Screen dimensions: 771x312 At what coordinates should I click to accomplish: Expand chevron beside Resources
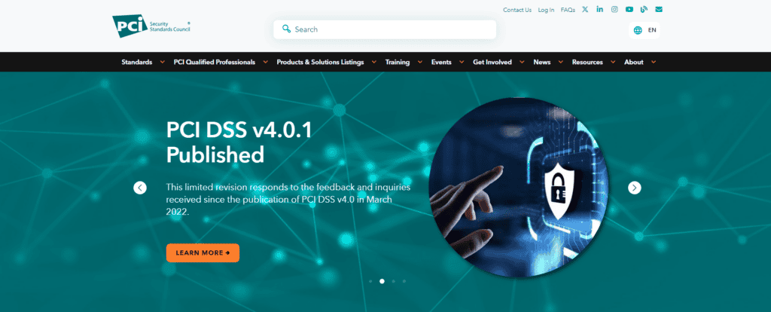pos(613,63)
